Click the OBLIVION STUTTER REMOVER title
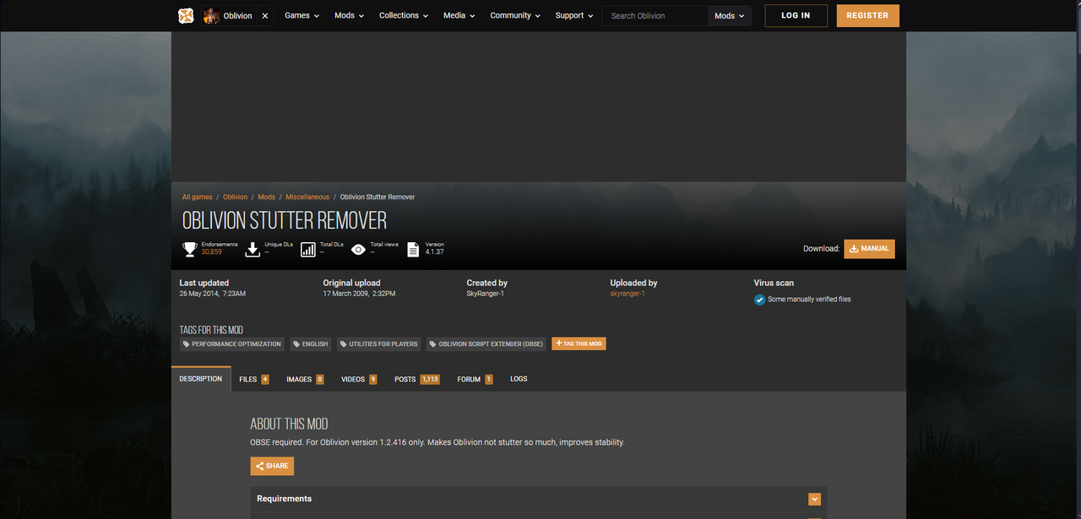Viewport: 1081px width, 519px height. click(x=285, y=221)
